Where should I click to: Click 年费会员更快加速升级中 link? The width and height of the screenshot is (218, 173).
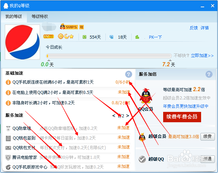pyautogui.click(x=186, y=106)
